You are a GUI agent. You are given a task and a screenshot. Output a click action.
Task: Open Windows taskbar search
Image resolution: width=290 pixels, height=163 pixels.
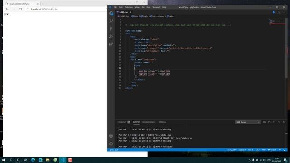tap(11, 160)
